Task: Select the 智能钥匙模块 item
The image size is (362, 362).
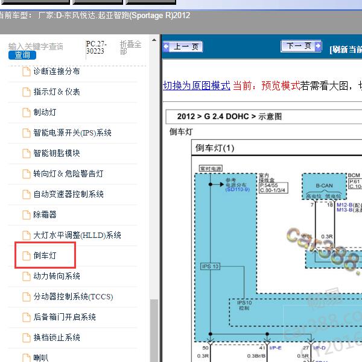Action: 57,153
